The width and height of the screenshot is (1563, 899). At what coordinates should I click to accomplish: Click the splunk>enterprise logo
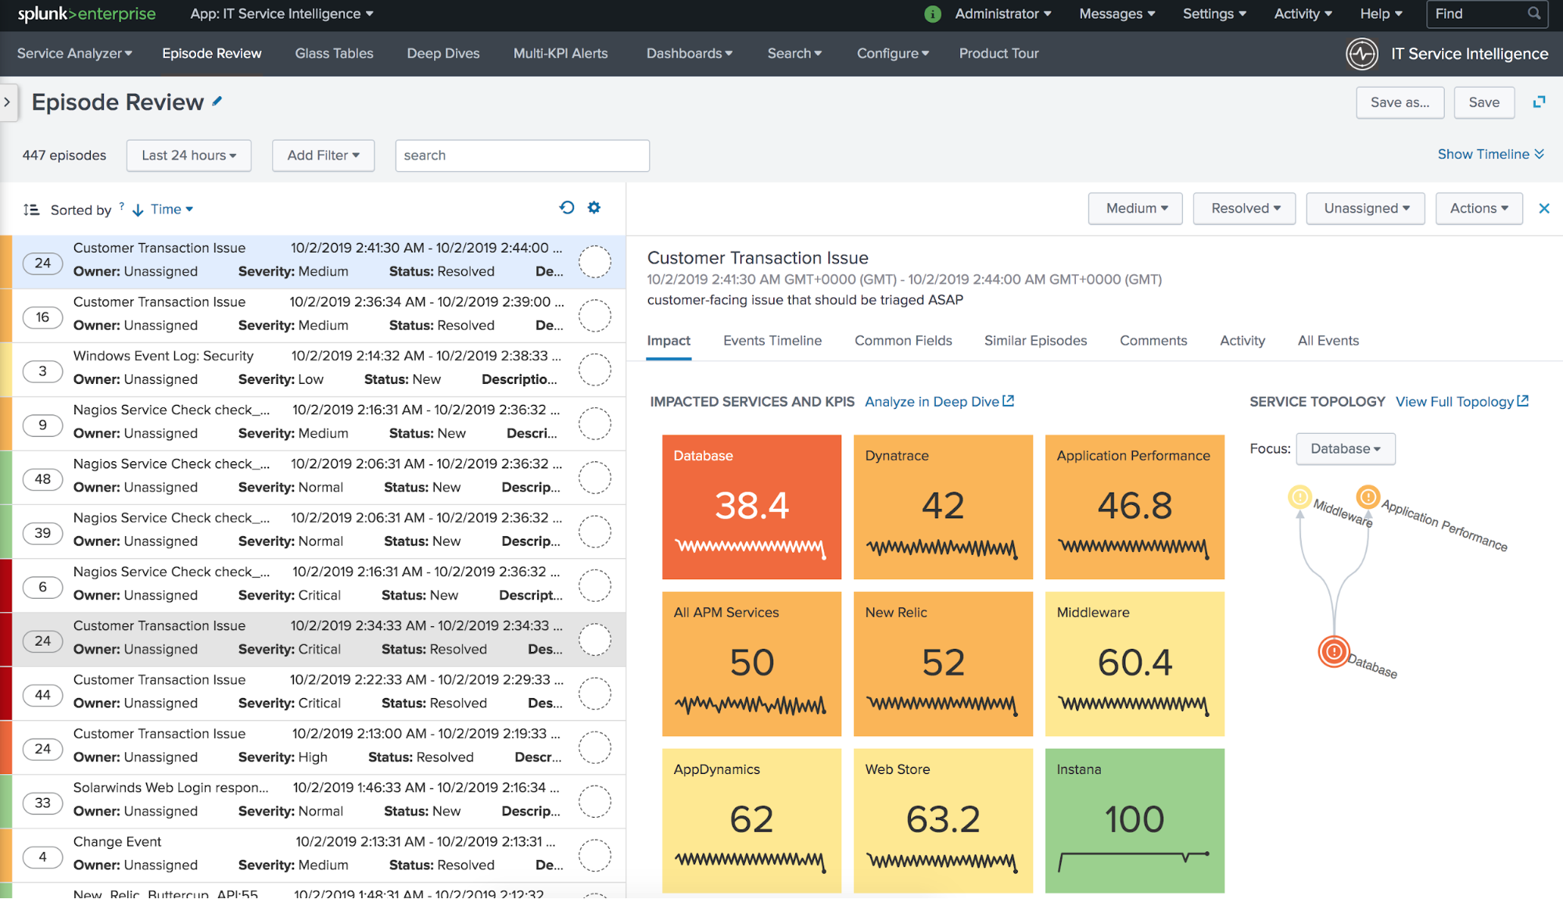click(x=87, y=14)
